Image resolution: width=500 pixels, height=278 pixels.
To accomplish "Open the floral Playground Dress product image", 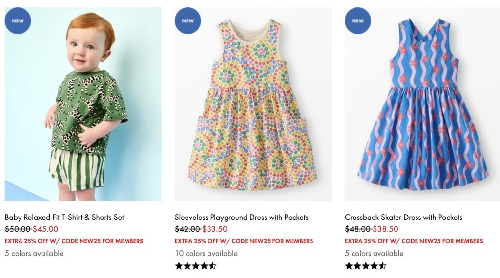I will pyautogui.click(x=253, y=112).
